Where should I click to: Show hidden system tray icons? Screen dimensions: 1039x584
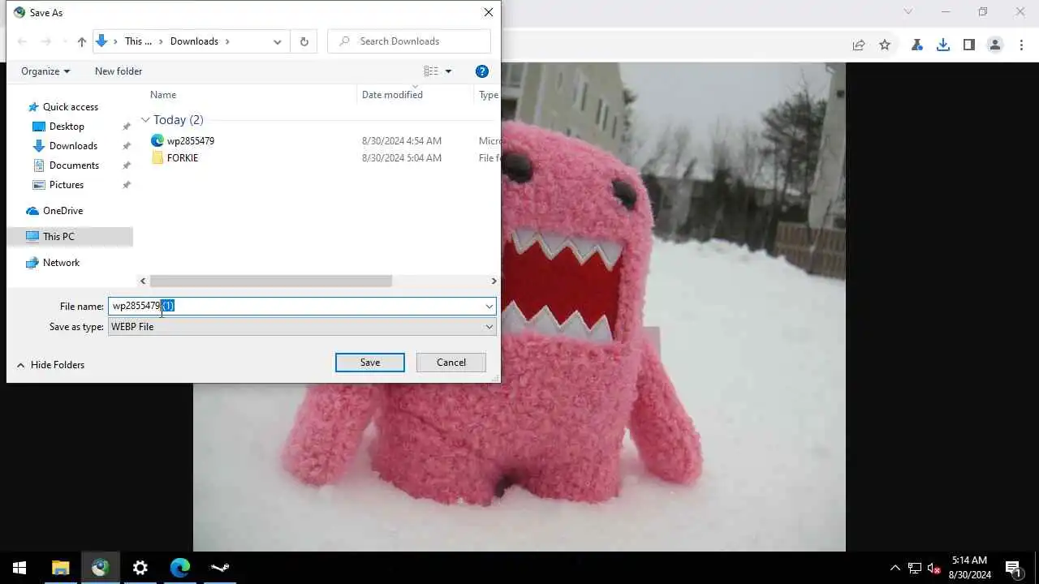(895, 568)
